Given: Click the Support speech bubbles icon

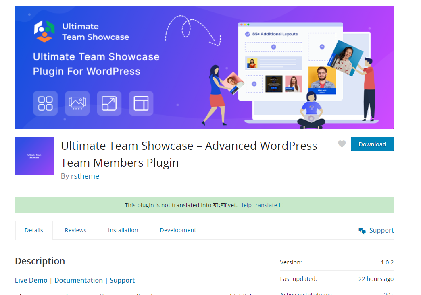Looking at the screenshot, I should (362, 231).
